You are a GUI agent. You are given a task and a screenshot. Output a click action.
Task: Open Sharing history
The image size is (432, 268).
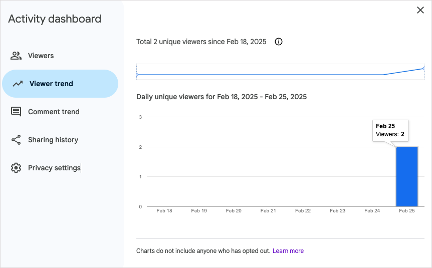pyautogui.click(x=60, y=140)
